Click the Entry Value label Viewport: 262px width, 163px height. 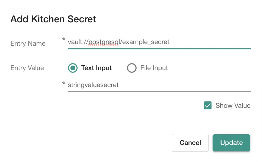[x=27, y=68]
